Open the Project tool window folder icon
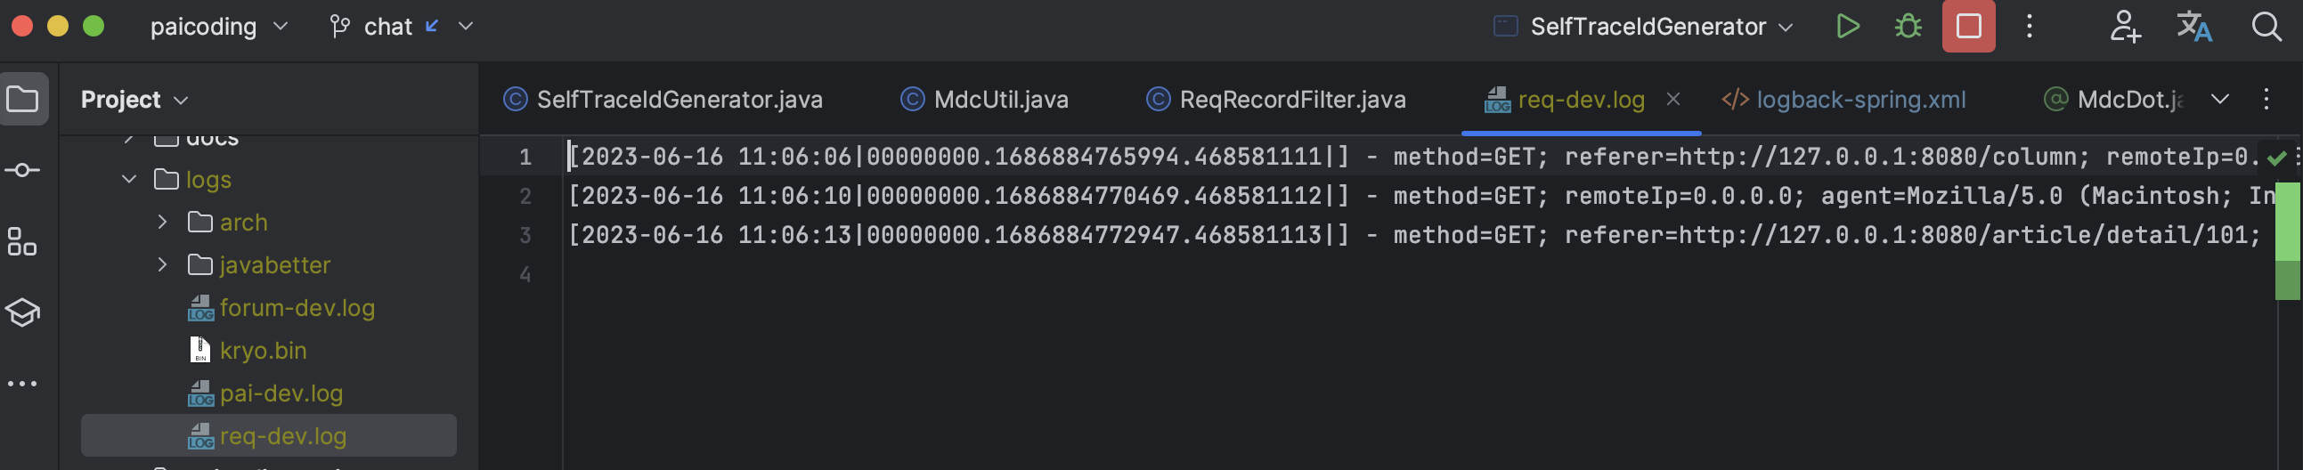Image resolution: width=2303 pixels, height=470 pixels. tap(23, 98)
